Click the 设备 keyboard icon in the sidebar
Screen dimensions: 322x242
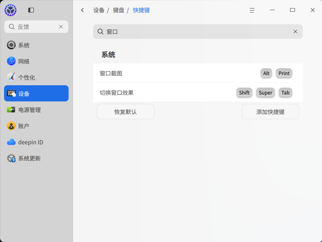(11, 93)
